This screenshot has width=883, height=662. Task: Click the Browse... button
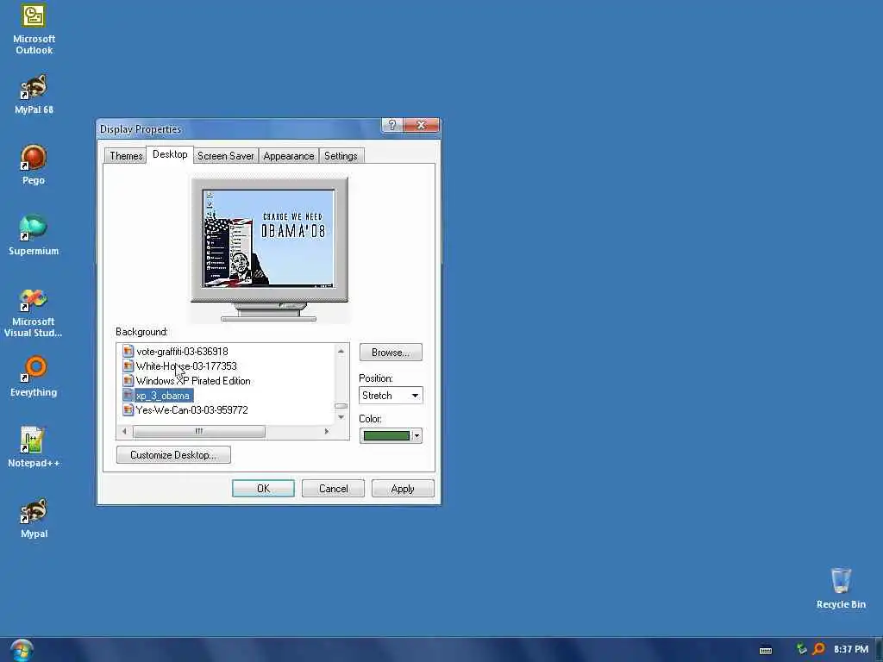click(391, 353)
